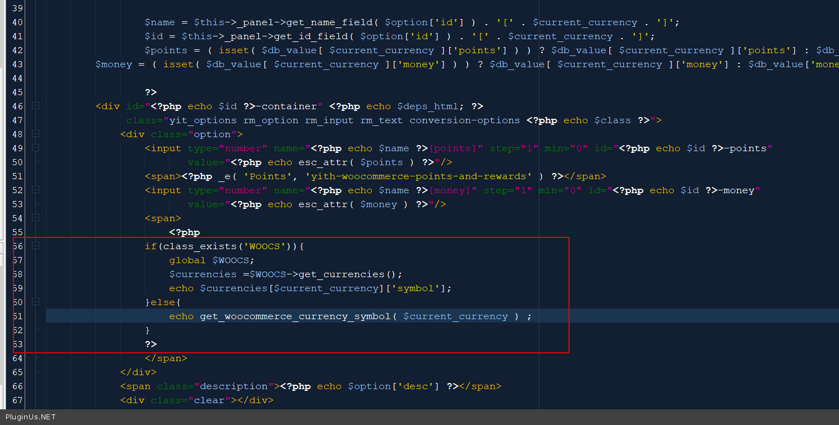The width and height of the screenshot is (839, 425).
Task: Click $currencies variable on line 58
Action: pos(203,274)
